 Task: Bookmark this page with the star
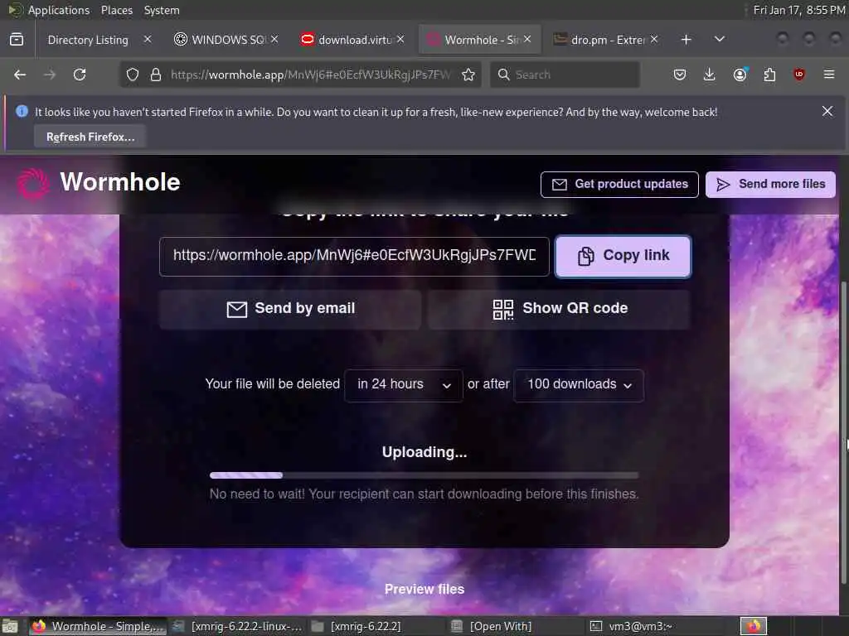point(468,75)
